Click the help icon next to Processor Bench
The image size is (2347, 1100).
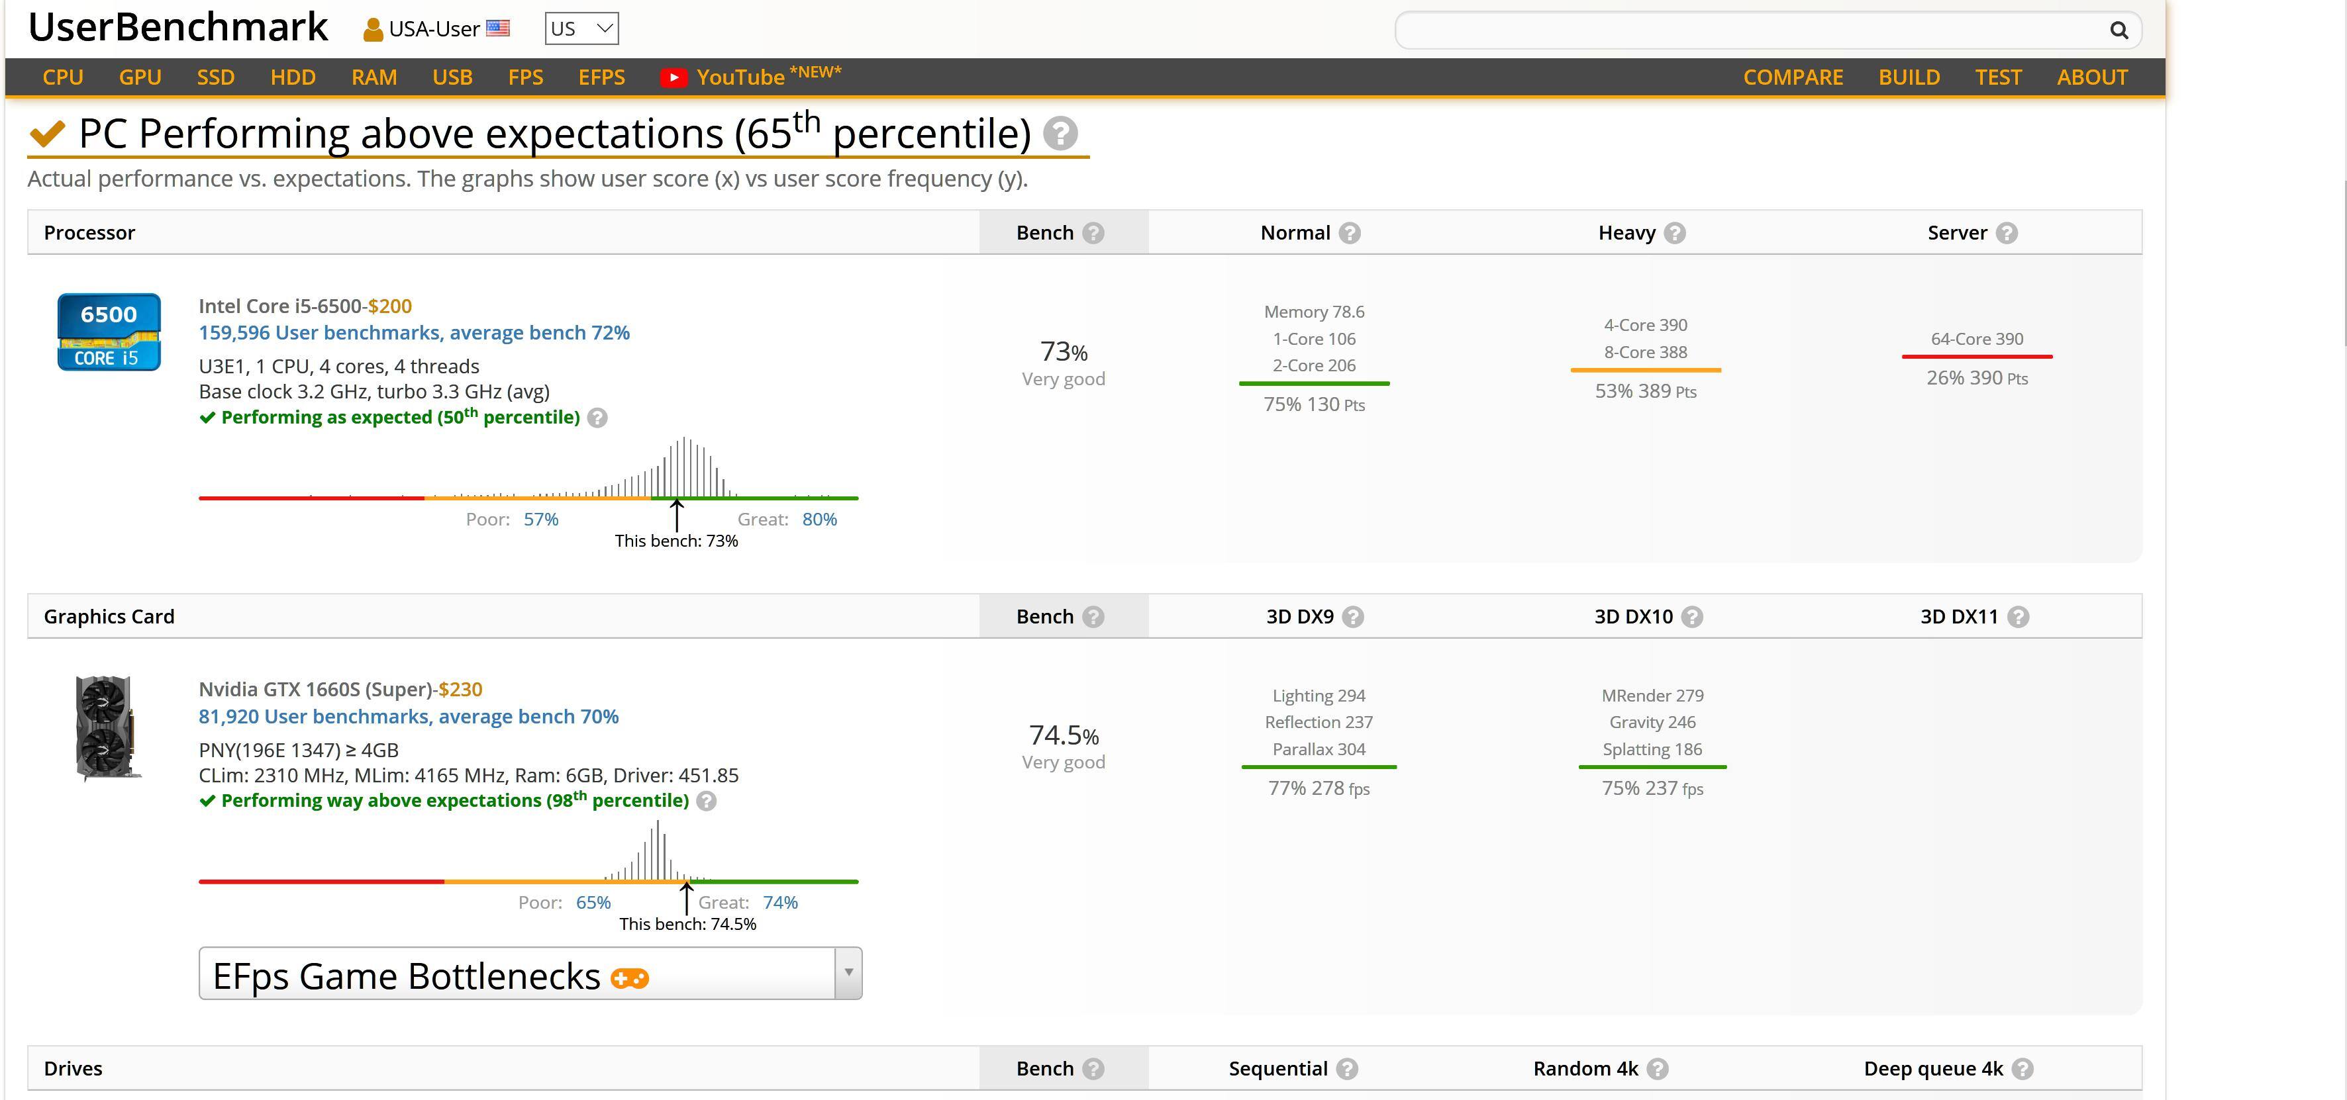1093,233
